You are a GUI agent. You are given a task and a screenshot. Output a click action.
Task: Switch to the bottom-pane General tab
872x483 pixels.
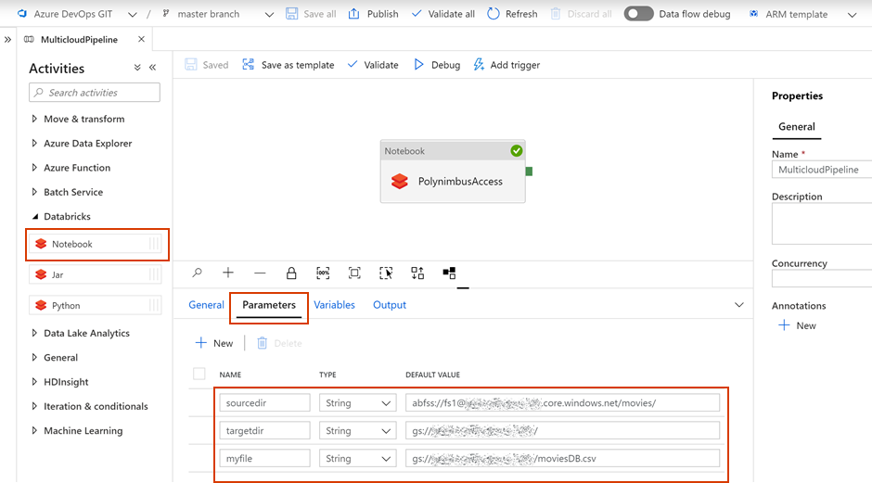pos(206,305)
